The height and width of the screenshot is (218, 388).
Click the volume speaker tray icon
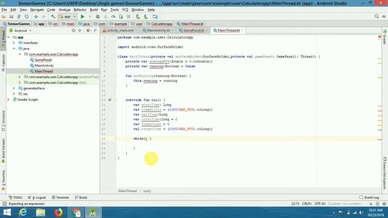pyautogui.click(x=361, y=213)
